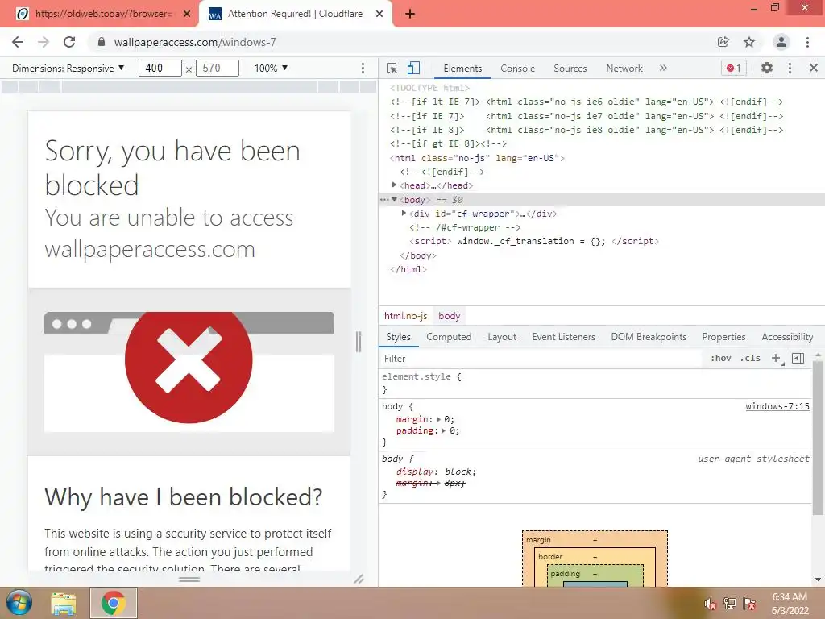Click the browser back arrow
Image resolution: width=825 pixels, height=619 pixels.
18,42
